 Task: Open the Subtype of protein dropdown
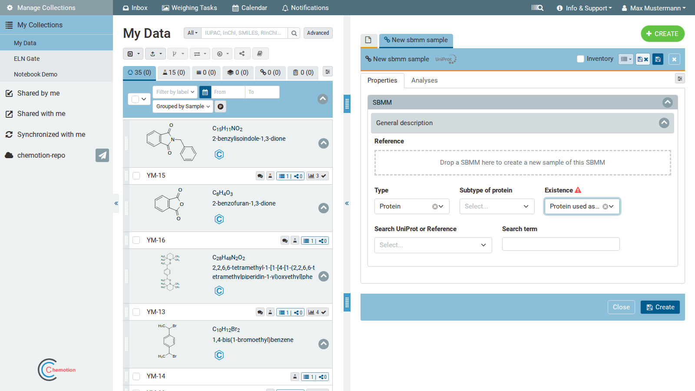click(497, 206)
